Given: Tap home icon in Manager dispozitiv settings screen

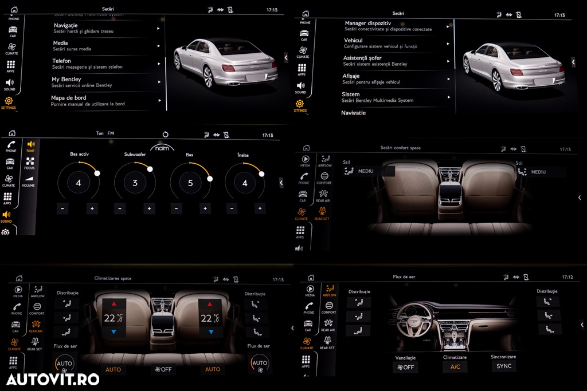Looking at the screenshot, I should point(306,14).
